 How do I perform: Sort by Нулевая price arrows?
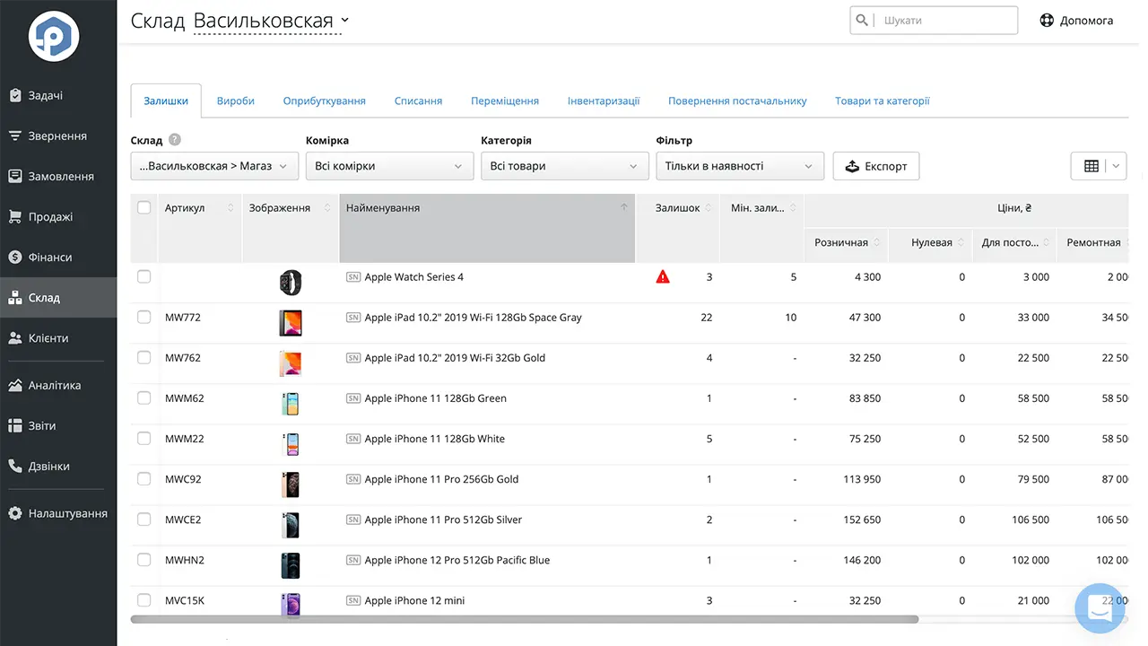tap(961, 242)
